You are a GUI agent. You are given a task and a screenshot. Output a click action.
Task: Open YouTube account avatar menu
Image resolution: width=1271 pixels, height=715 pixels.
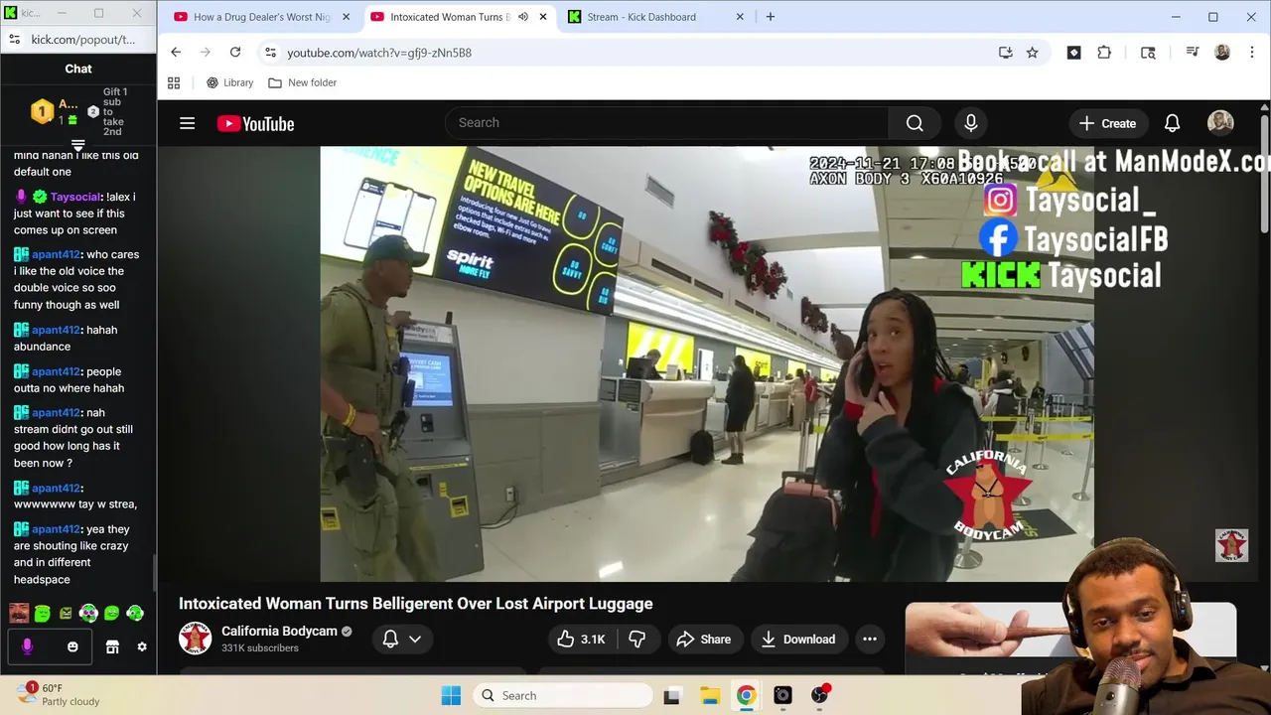1220,123
